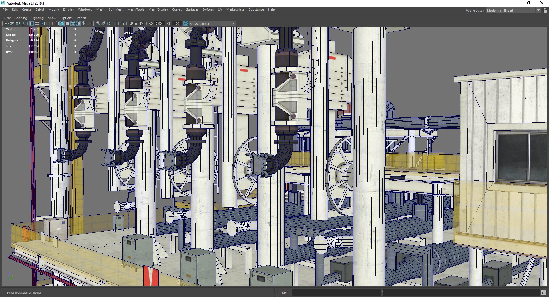Click the Exposure aperture icon
This screenshot has height=297, width=549.
[151, 23]
